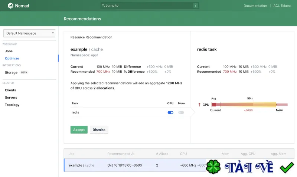Click the Nomad brand name
The width and height of the screenshot is (297, 177).
click(x=22, y=6)
